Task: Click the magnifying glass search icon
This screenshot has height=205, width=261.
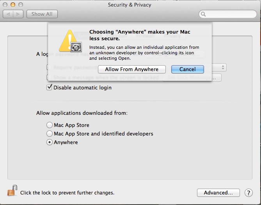Action: pyautogui.click(x=204, y=14)
